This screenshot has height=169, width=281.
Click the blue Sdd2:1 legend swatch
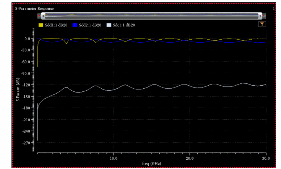(74, 25)
